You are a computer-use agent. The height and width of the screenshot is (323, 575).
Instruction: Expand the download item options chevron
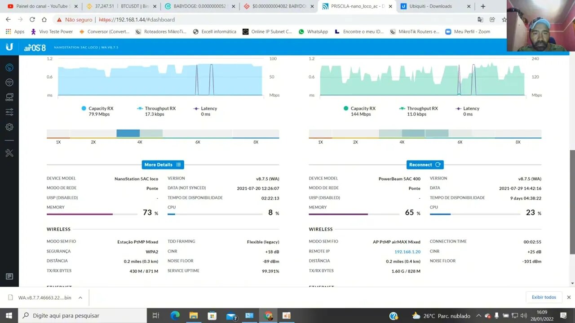click(x=80, y=297)
